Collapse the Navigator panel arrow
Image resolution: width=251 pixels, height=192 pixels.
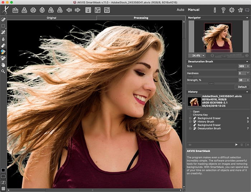pos(247,18)
